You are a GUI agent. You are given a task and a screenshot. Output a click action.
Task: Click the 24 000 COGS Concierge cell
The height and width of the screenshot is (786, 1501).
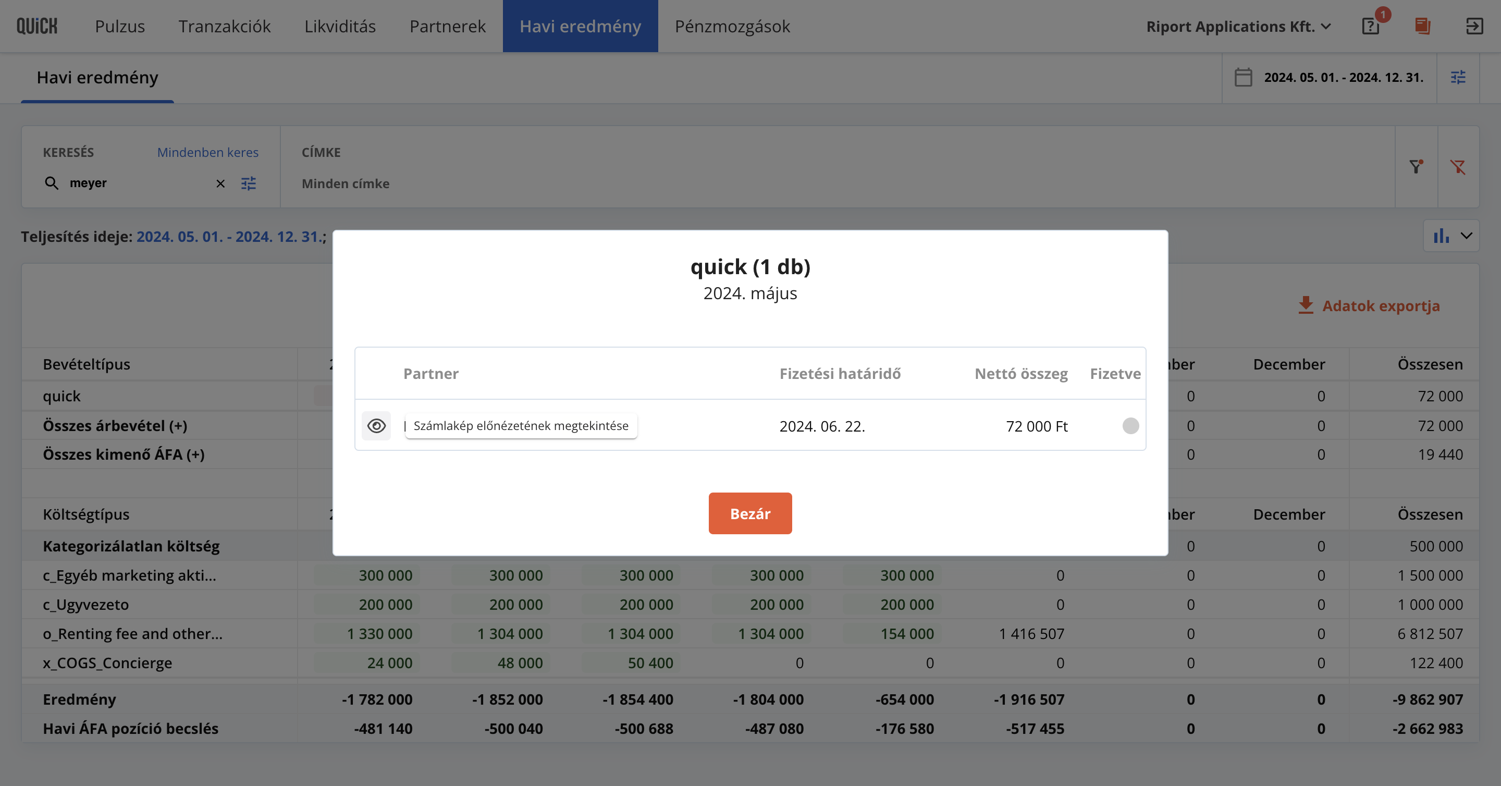click(389, 663)
